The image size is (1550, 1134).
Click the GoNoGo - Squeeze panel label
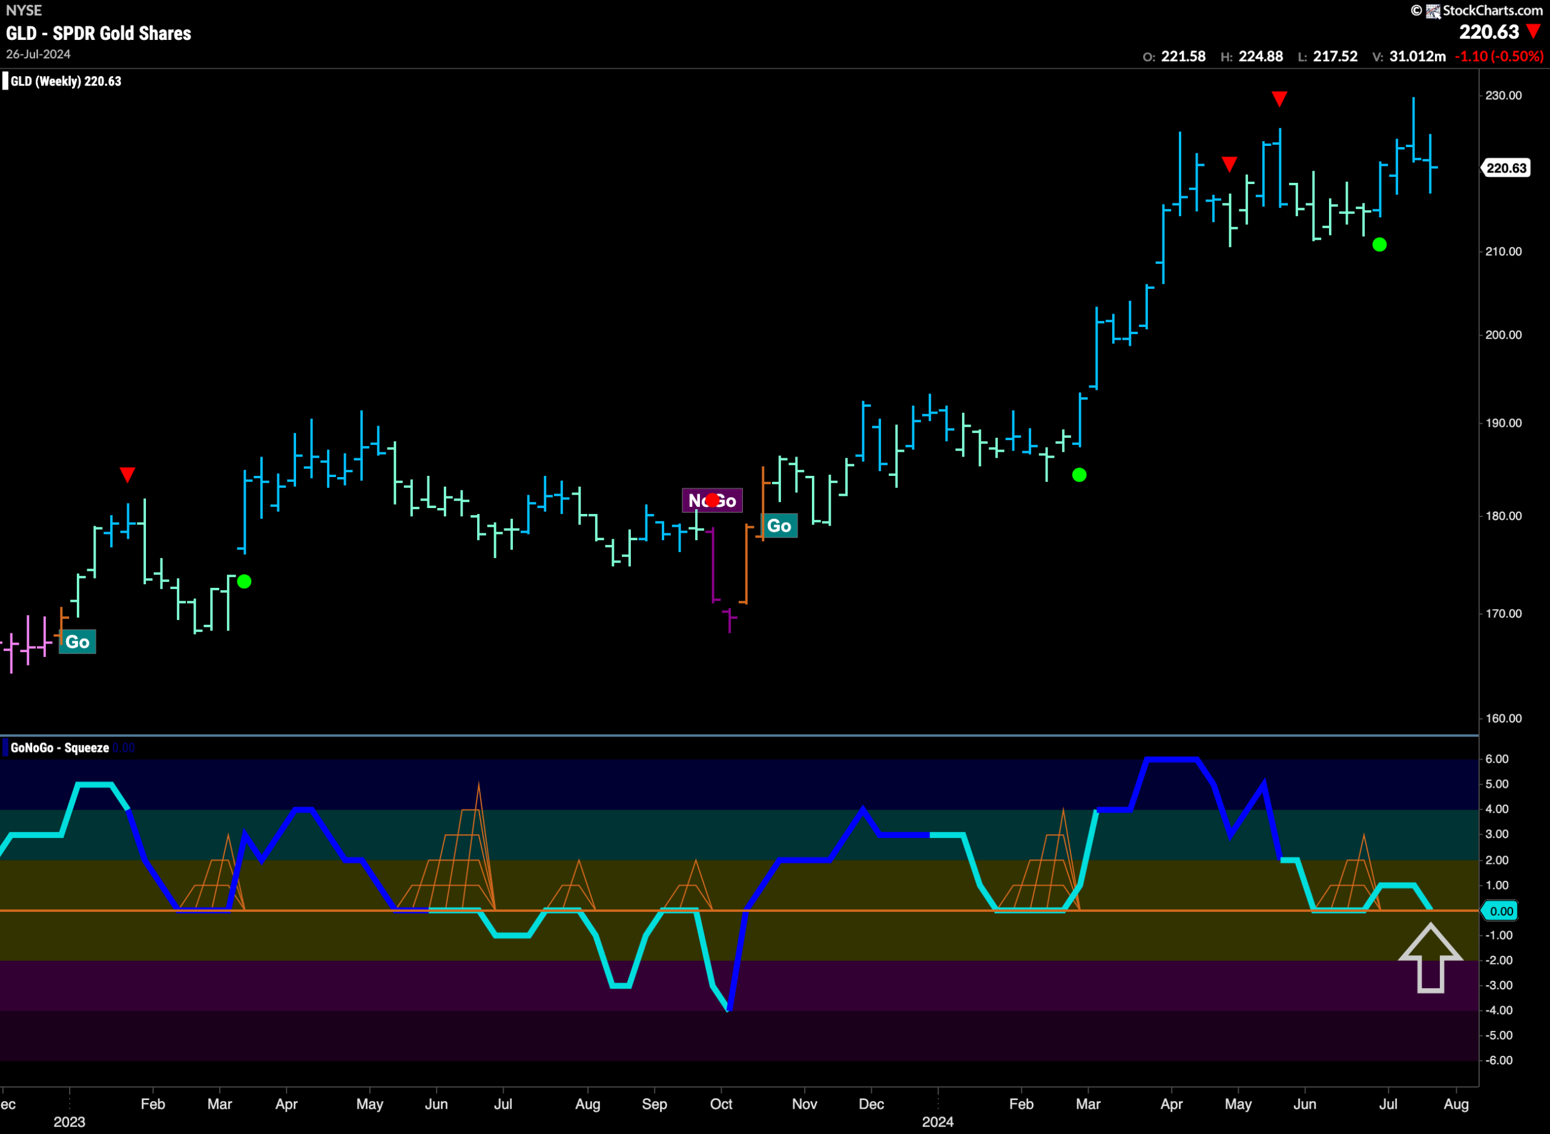point(60,748)
